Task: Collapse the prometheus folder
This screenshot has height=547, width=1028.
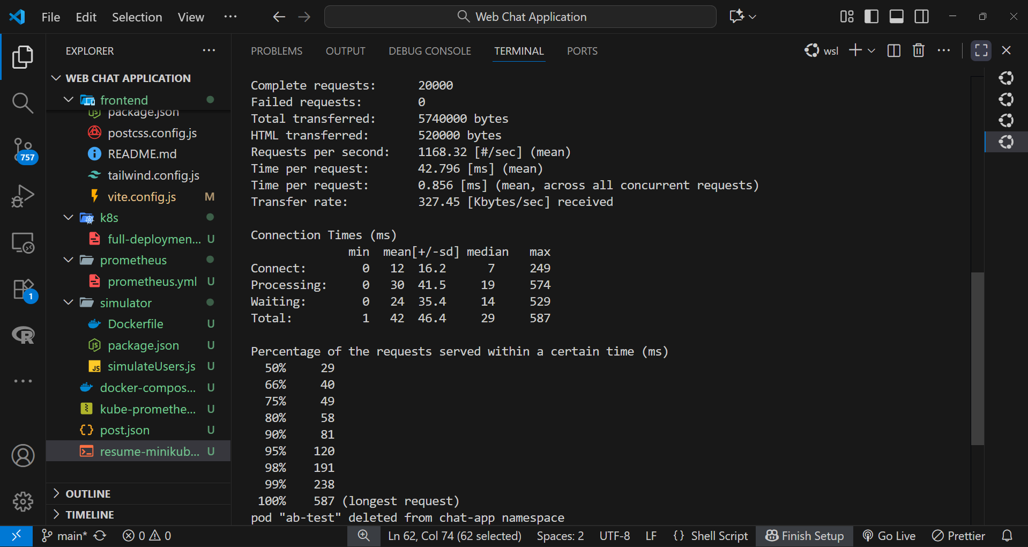Action: point(69,260)
